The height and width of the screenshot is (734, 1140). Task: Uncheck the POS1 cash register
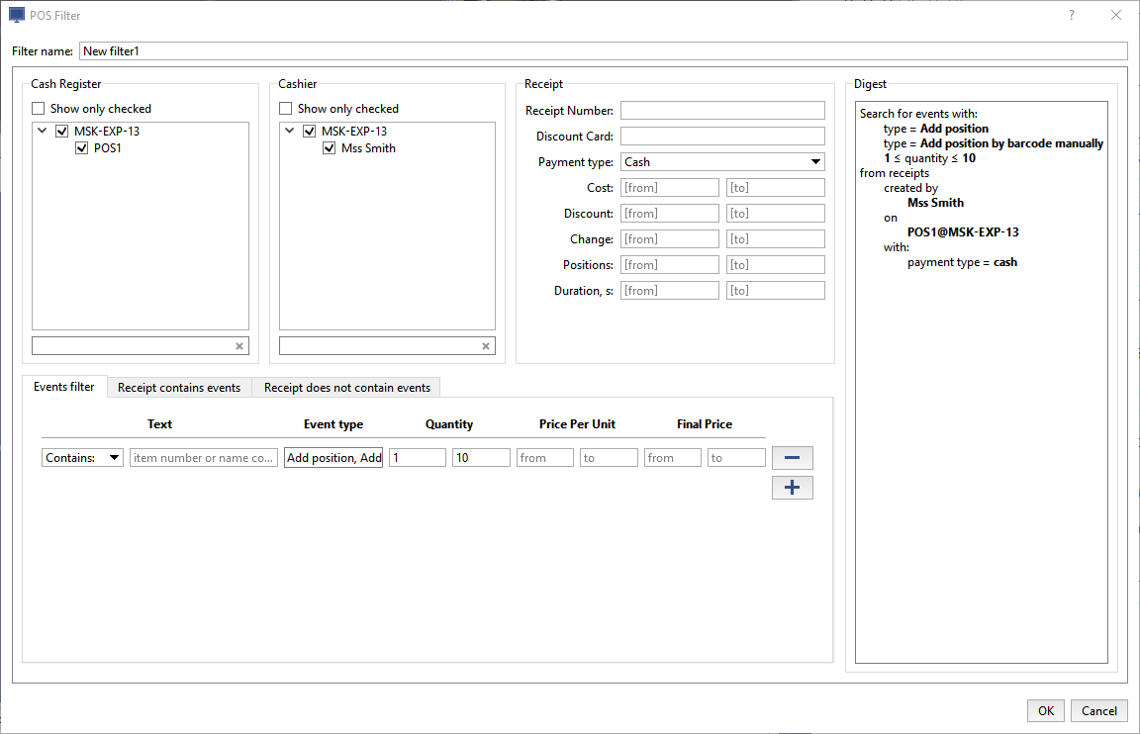click(82, 148)
